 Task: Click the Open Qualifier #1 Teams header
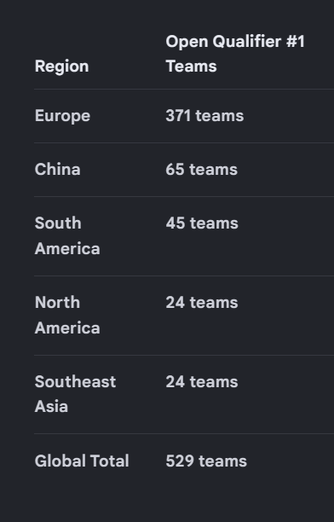click(235, 54)
